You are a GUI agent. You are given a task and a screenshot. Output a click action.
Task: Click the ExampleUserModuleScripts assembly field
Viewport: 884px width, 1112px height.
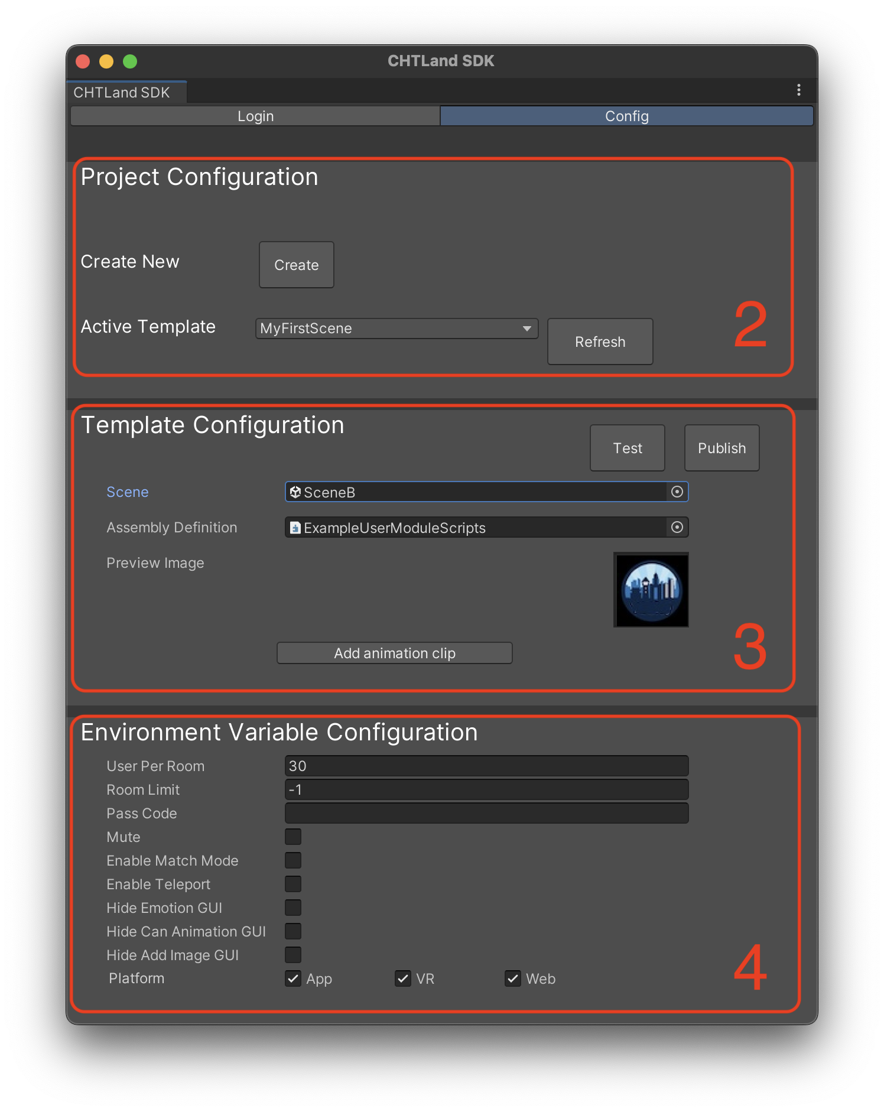coord(487,527)
